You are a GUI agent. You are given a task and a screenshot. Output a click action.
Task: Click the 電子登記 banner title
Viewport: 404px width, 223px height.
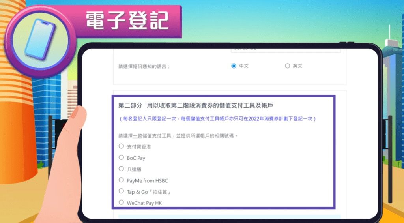tap(127, 21)
